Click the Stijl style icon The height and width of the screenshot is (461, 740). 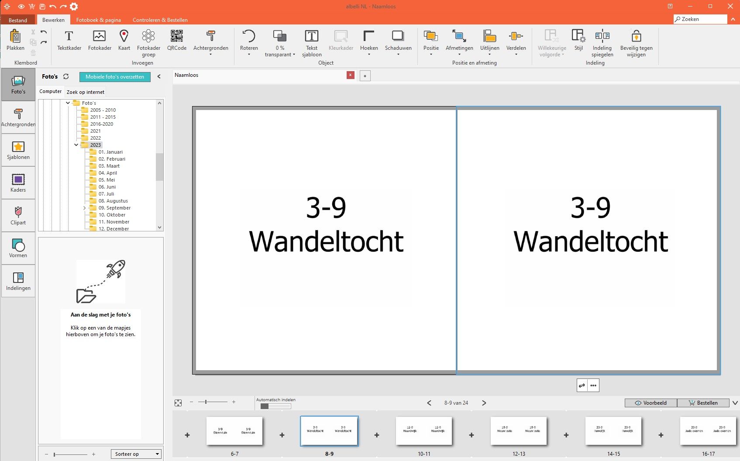click(x=578, y=36)
